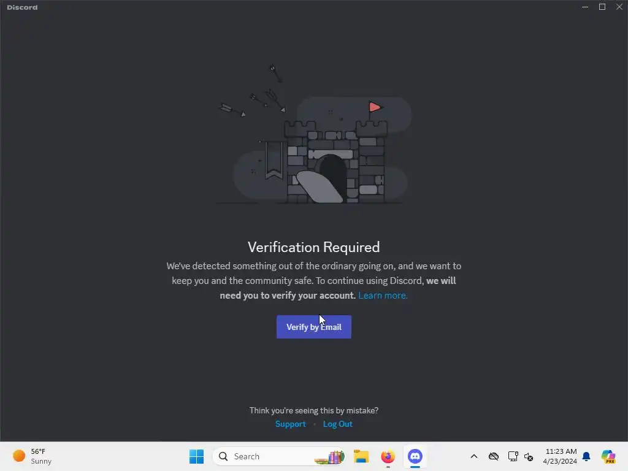The image size is (628, 471).
Task: Open File Explorer from the taskbar
Action: (361, 456)
